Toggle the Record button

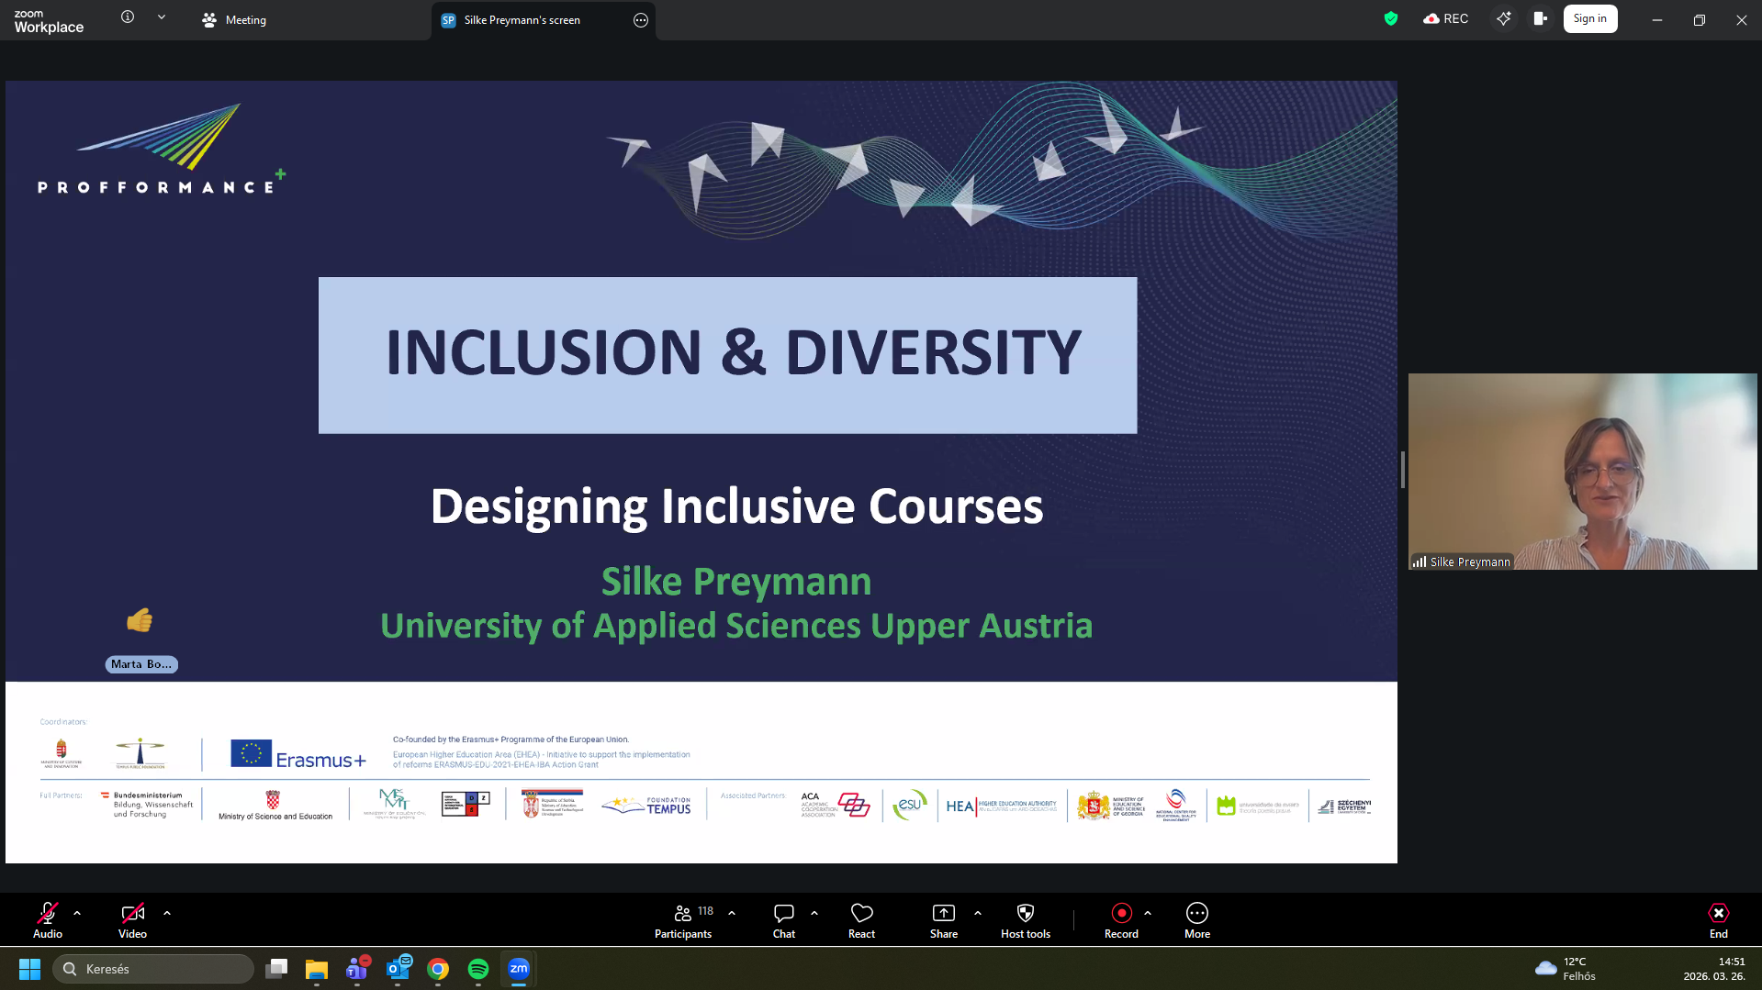tap(1121, 920)
